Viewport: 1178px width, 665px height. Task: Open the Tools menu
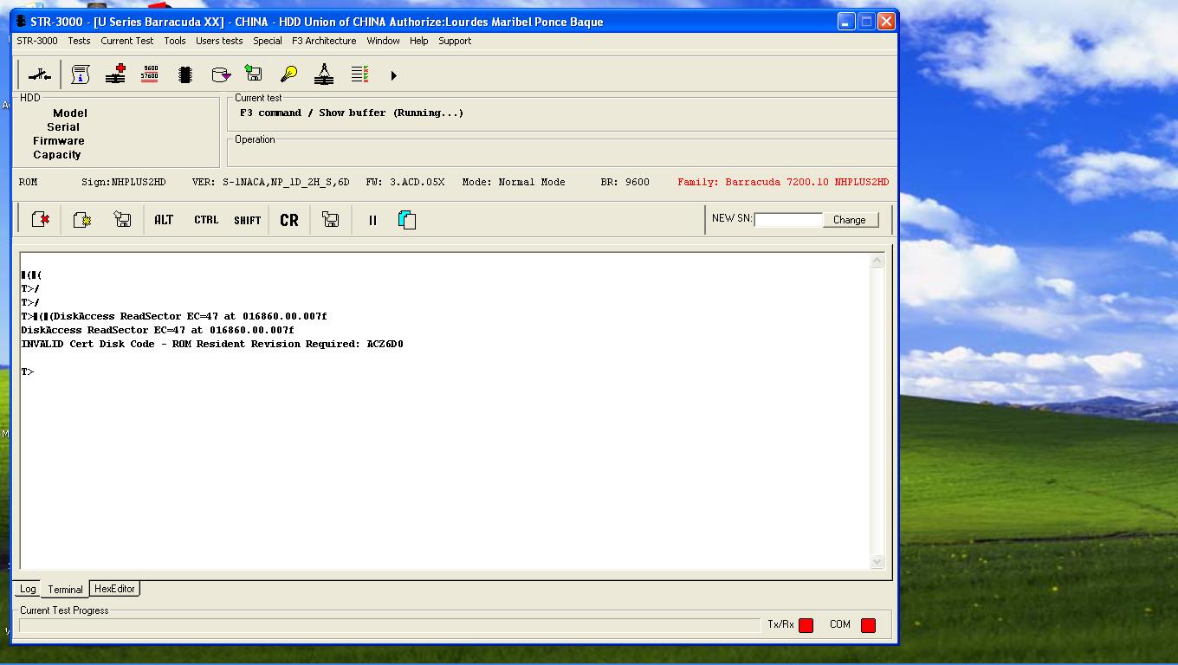click(x=175, y=41)
